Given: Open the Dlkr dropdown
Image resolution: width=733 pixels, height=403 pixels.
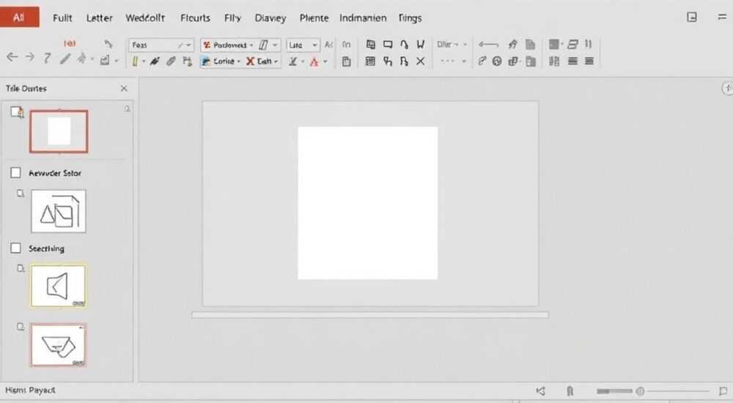Looking at the screenshot, I should (x=452, y=45).
